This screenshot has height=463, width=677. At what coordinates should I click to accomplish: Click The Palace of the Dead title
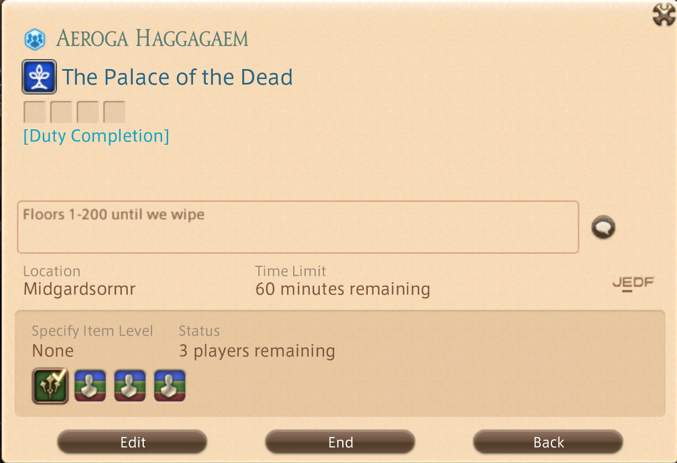click(x=177, y=77)
